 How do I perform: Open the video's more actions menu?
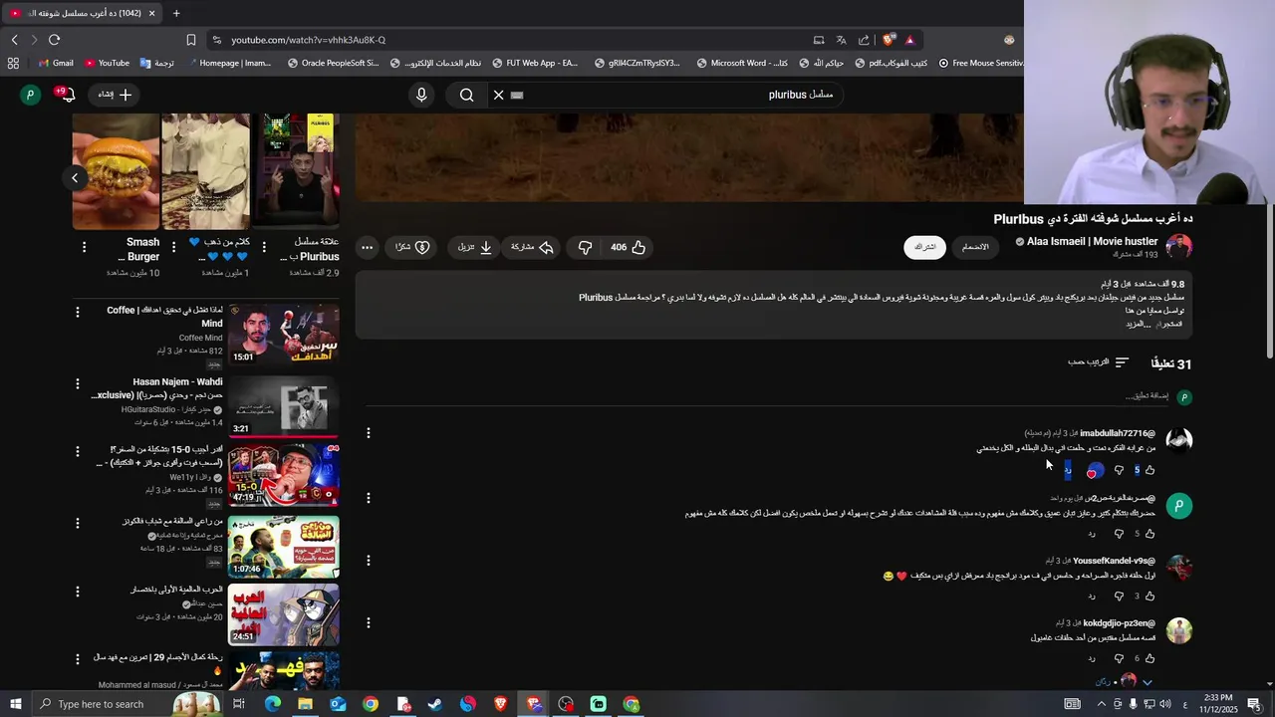(368, 247)
